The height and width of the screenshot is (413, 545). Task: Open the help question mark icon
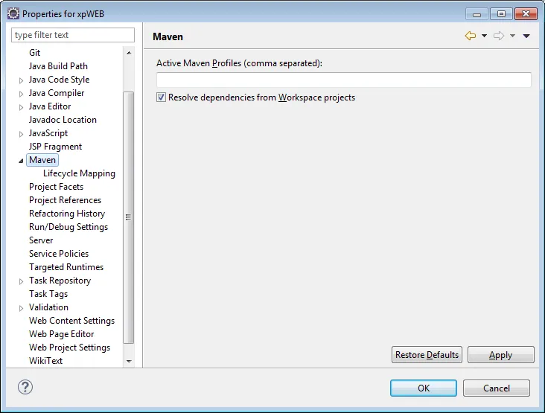[25, 387]
